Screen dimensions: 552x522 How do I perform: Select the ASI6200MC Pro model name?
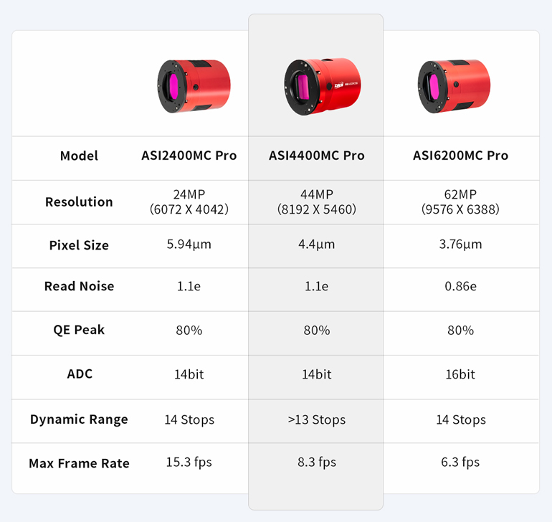pyautogui.click(x=460, y=156)
